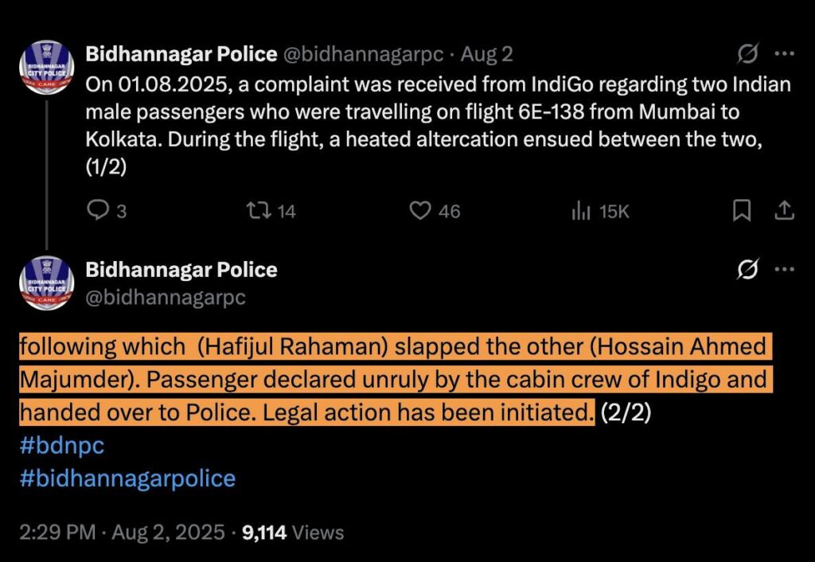
Task: View analytics showing 15K views
Action: tap(600, 211)
